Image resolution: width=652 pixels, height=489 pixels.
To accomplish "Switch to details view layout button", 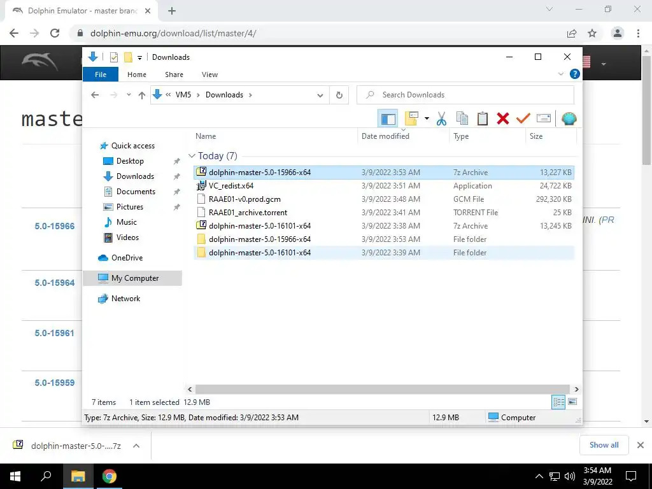I will pyautogui.click(x=558, y=402).
